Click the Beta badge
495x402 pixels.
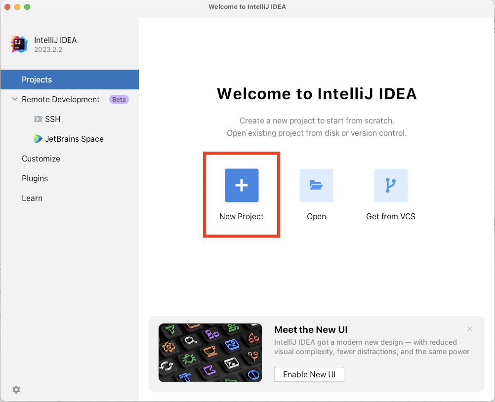119,99
